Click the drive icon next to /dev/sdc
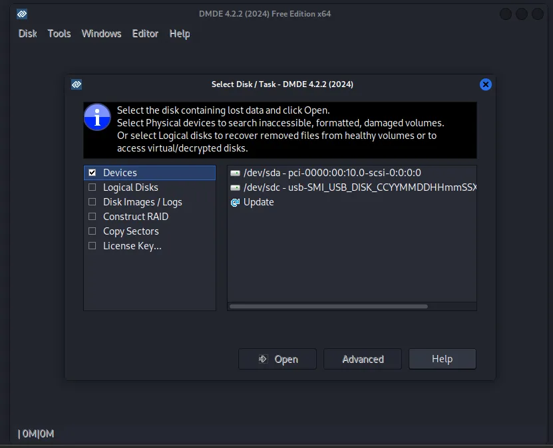553x448 pixels. (x=235, y=187)
